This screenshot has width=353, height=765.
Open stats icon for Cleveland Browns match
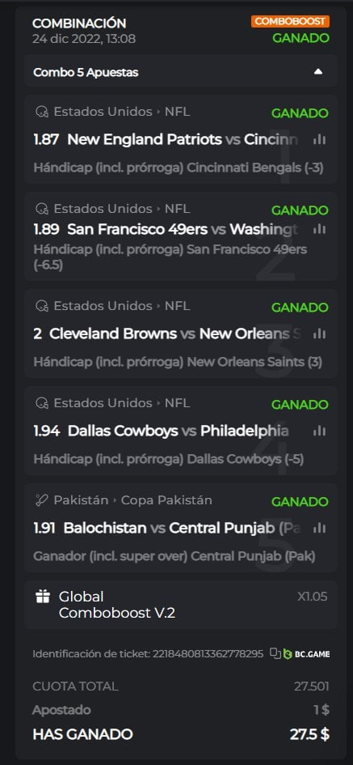coord(319,334)
